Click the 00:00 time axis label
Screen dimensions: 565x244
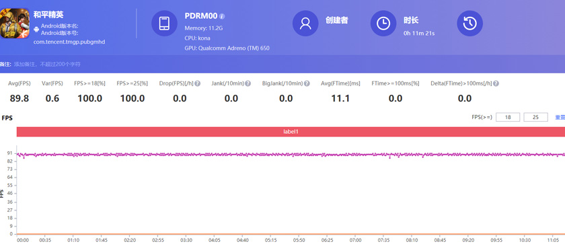click(x=23, y=240)
